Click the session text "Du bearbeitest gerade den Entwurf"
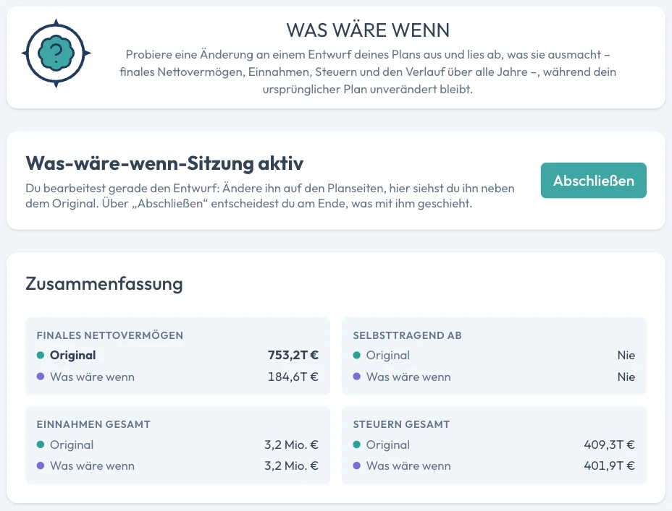 click(270, 196)
